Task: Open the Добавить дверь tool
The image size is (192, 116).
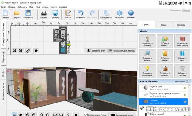Action: (165, 56)
